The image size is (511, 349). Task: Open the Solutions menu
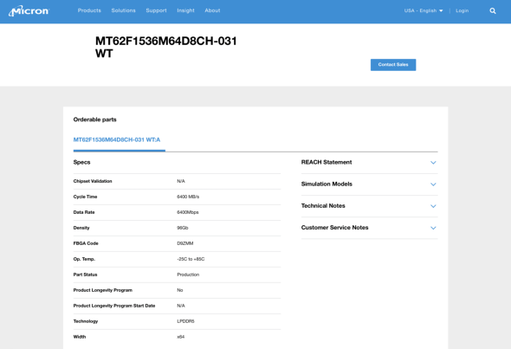123,10
